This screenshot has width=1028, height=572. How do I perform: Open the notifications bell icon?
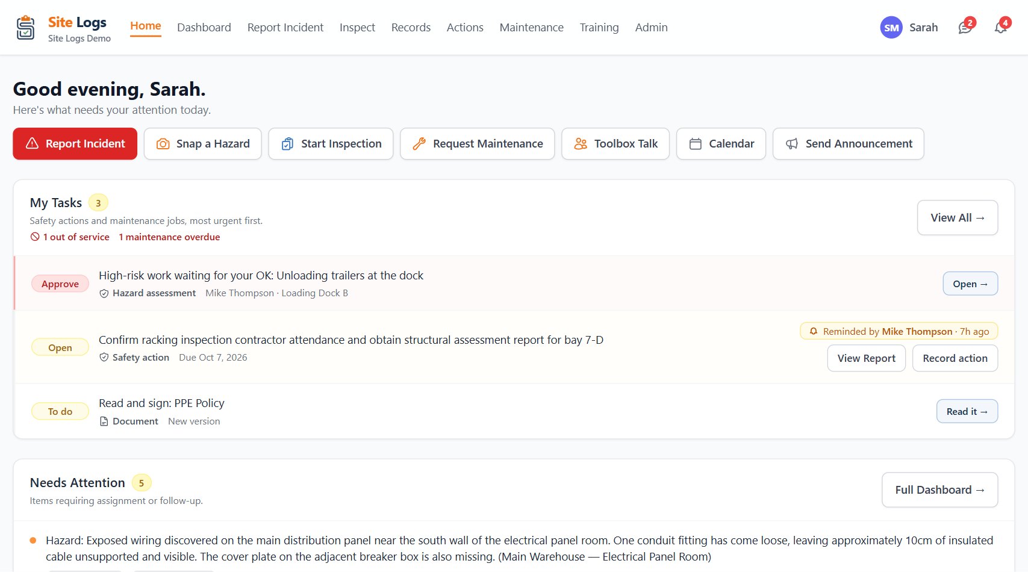pyautogui.click(x=1001, y=27)
